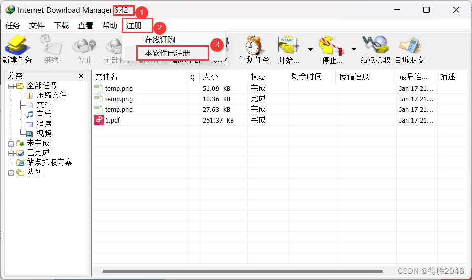The image size is (472, 280).
Task: Expand the 队列 tree node
Action: [x=11, y=173]
